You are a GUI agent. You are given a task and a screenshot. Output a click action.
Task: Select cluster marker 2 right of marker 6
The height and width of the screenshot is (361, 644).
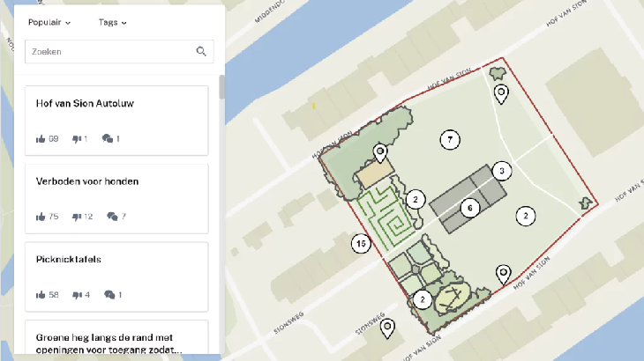coord(526,216)
